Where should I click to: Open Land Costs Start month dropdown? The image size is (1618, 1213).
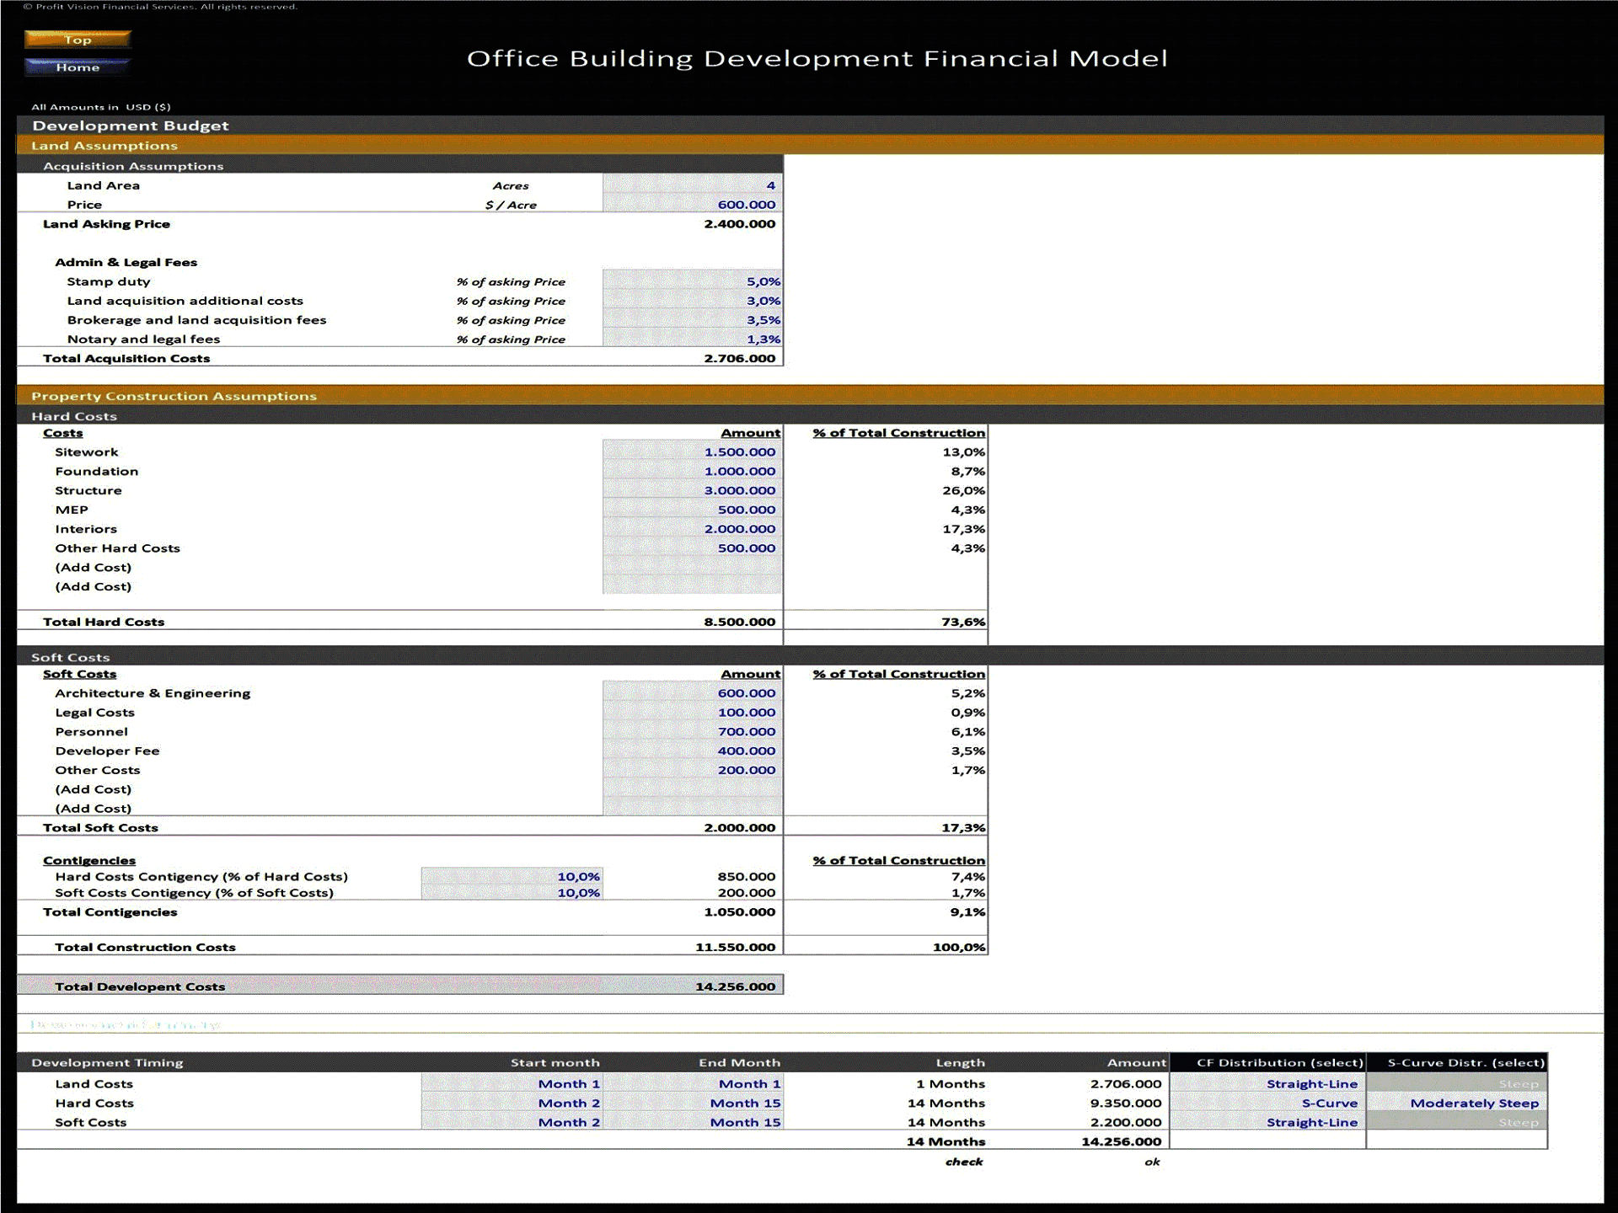click(x=512, y=1084)
